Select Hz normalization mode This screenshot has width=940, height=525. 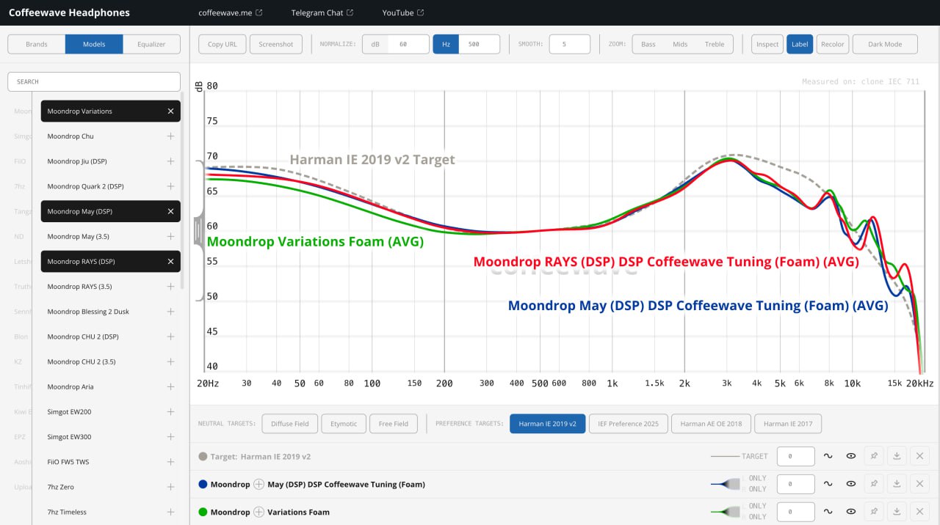[446, 44]
